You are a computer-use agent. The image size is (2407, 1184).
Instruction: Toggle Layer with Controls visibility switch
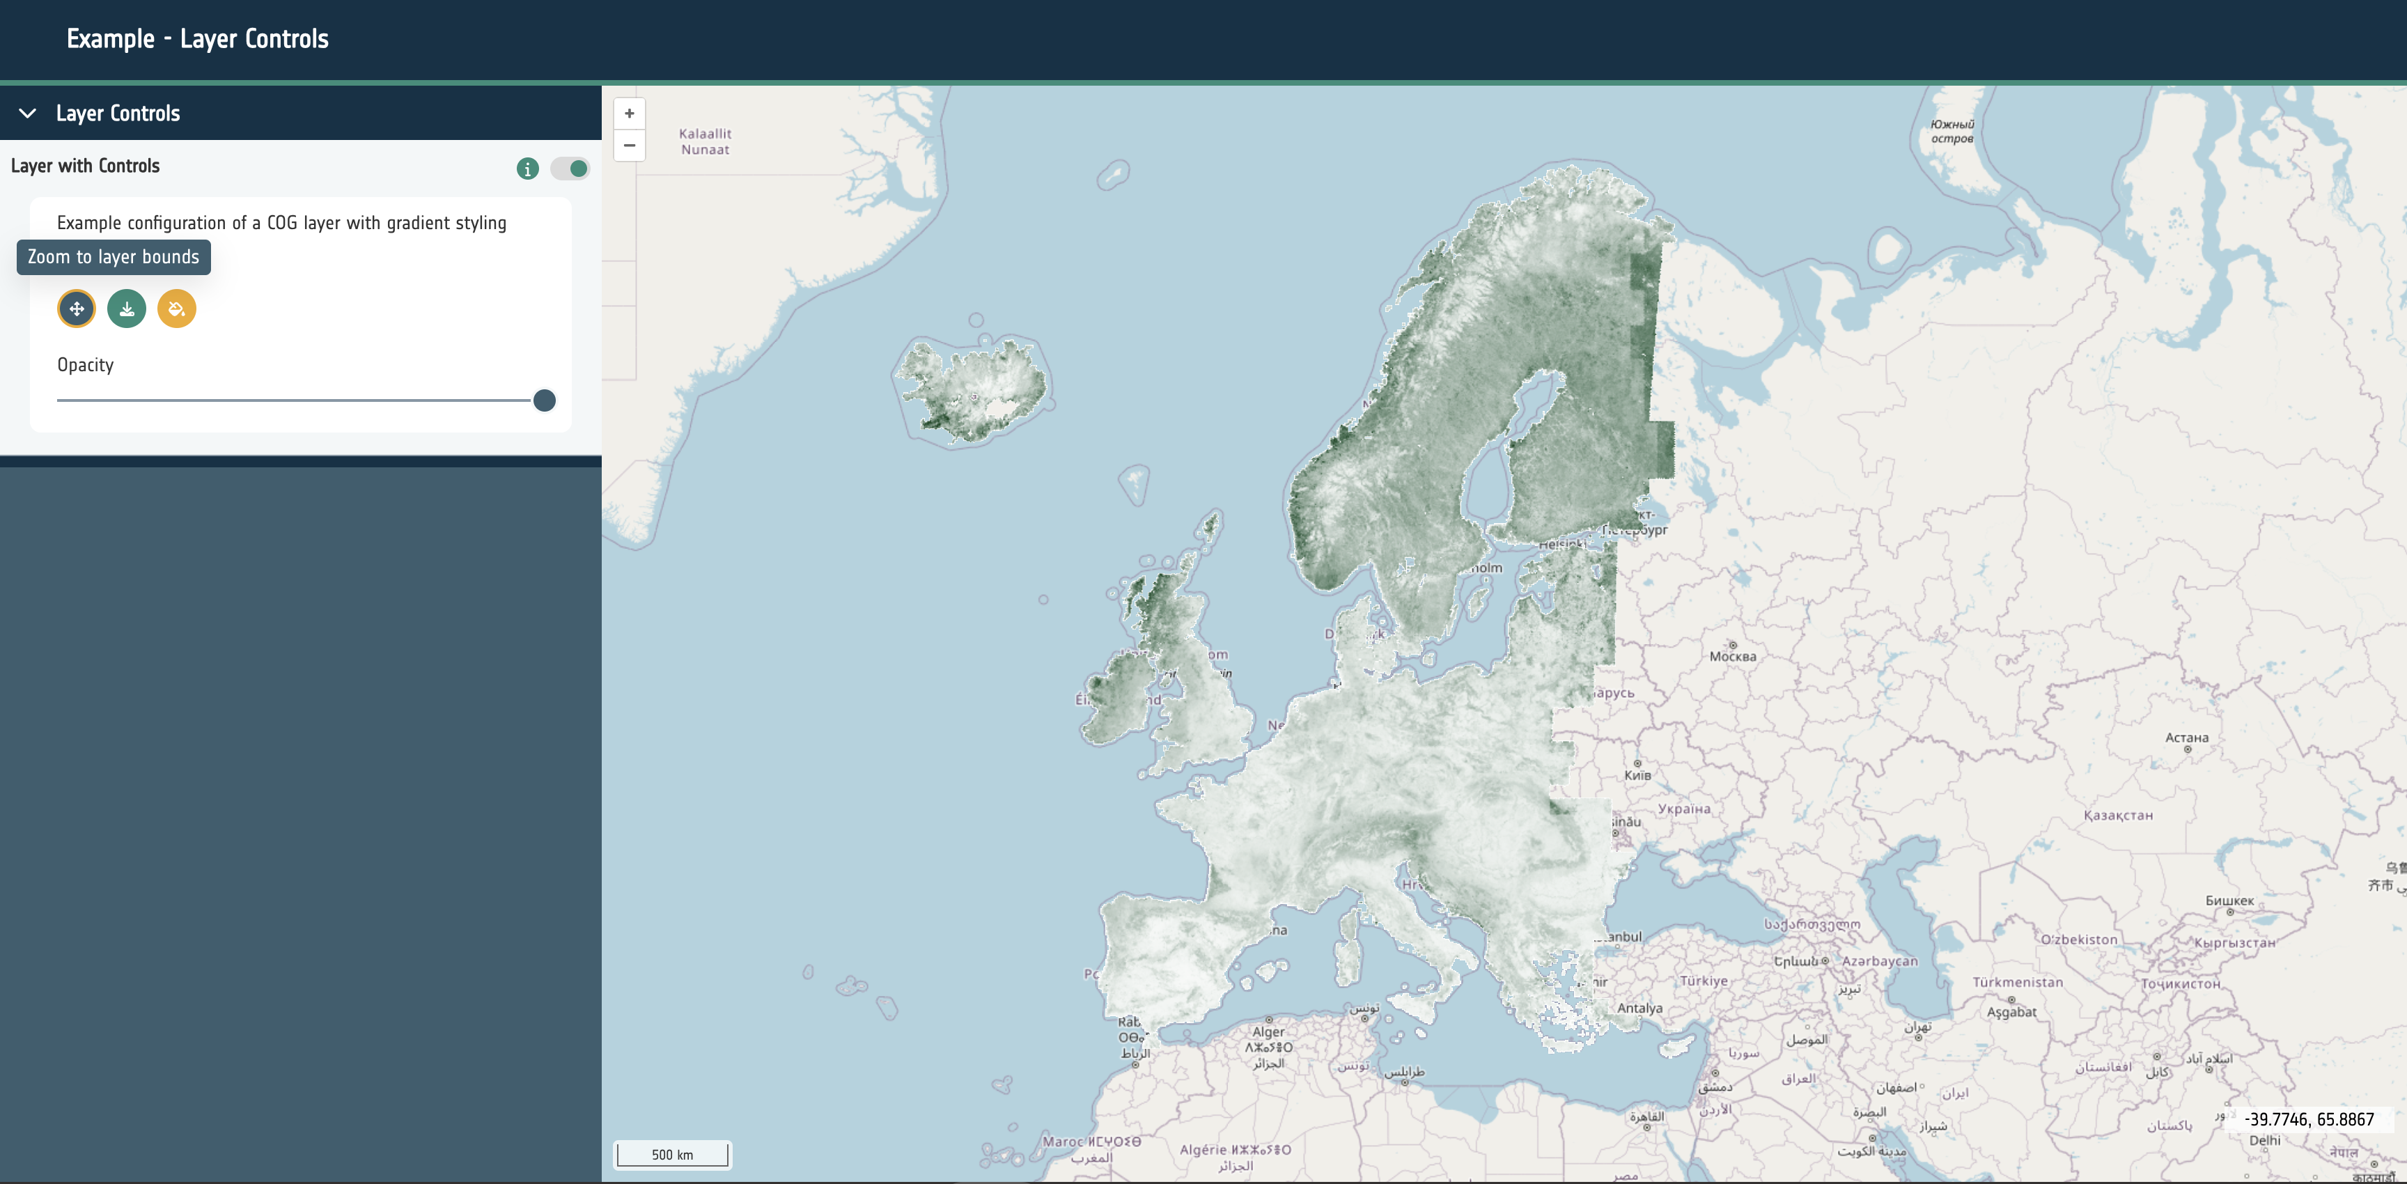570,169
